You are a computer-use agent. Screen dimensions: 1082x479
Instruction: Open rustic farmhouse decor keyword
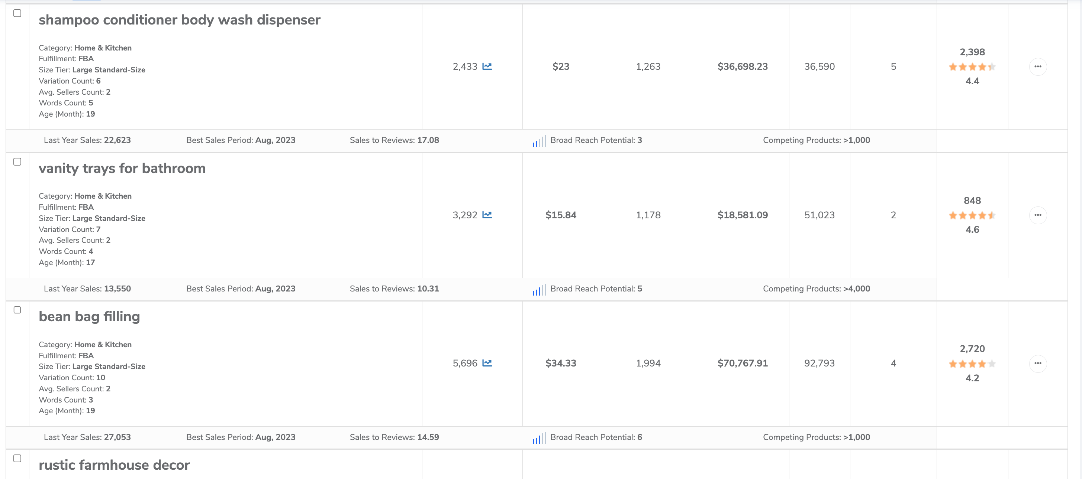[x=114, y=465]
